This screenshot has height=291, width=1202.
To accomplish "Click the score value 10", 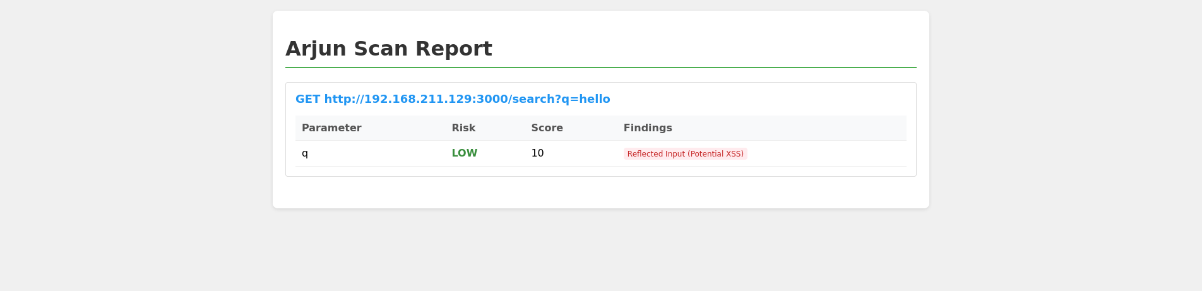I will click(x=537, y=153).
